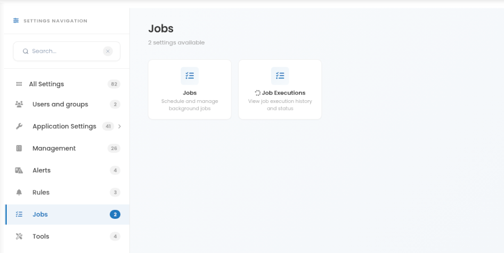Click the 41 badge beside Application Settings

[108, 127]
